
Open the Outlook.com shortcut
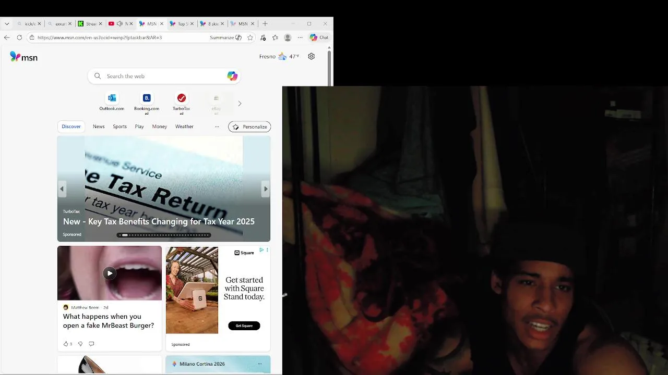[x=112, y=103]
